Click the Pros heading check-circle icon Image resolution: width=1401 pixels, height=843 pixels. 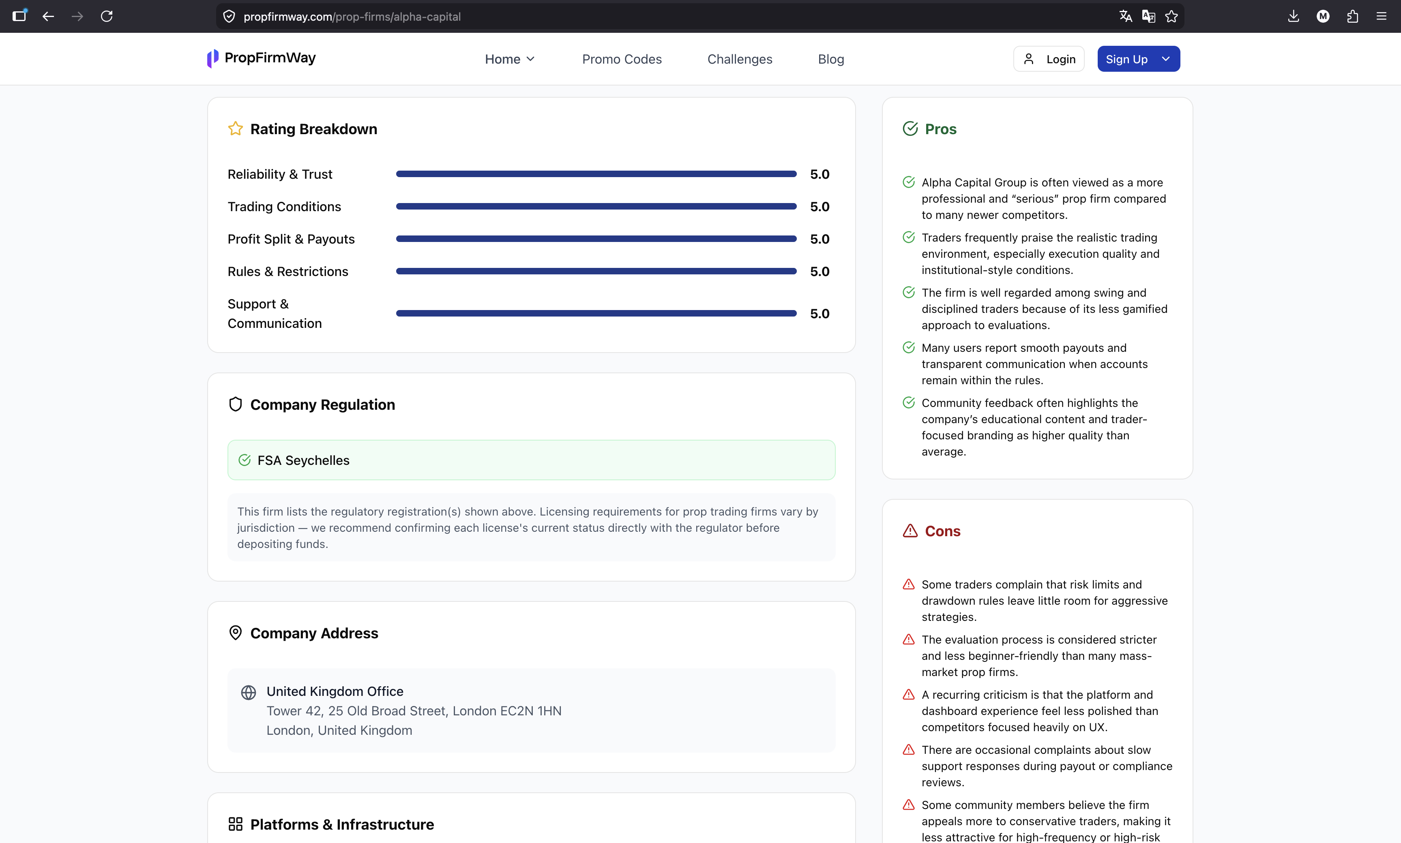[910, 129]
